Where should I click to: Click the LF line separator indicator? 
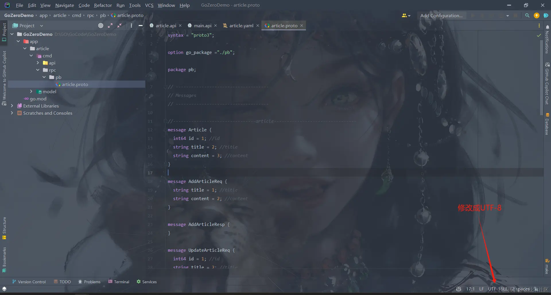coord(482,289)
